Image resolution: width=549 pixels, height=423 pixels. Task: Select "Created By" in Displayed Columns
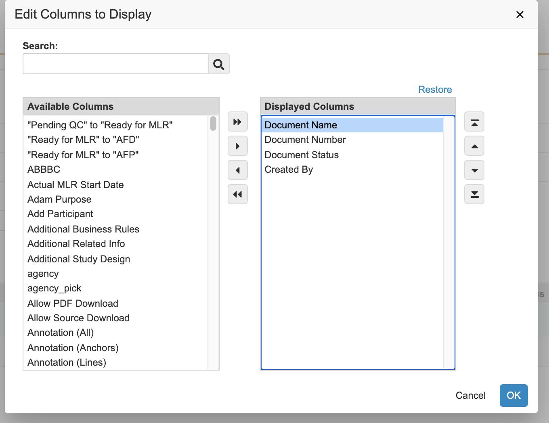[289, 170]
